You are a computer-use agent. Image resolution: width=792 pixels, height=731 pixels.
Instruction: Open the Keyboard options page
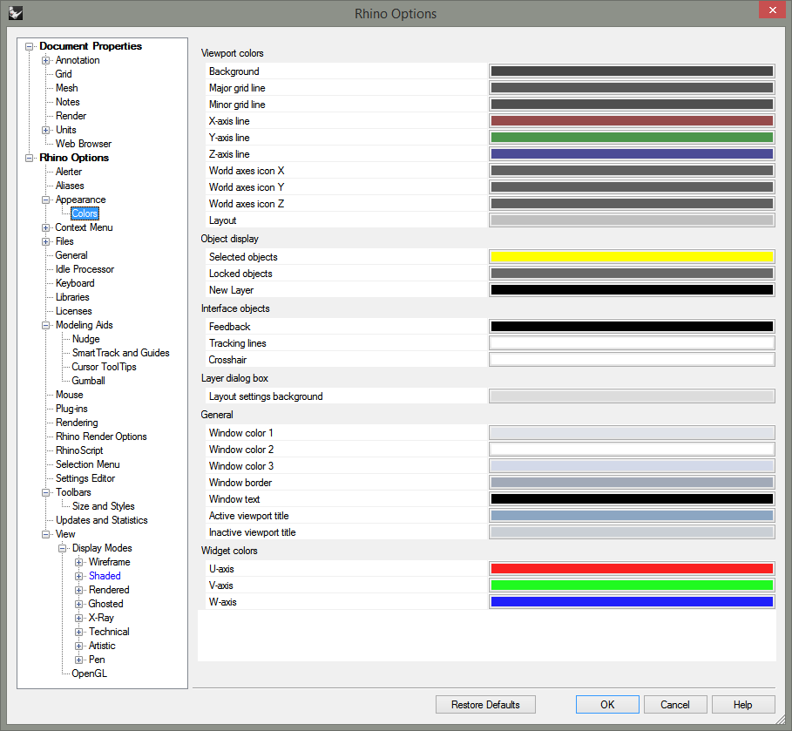tap(75, 283)
